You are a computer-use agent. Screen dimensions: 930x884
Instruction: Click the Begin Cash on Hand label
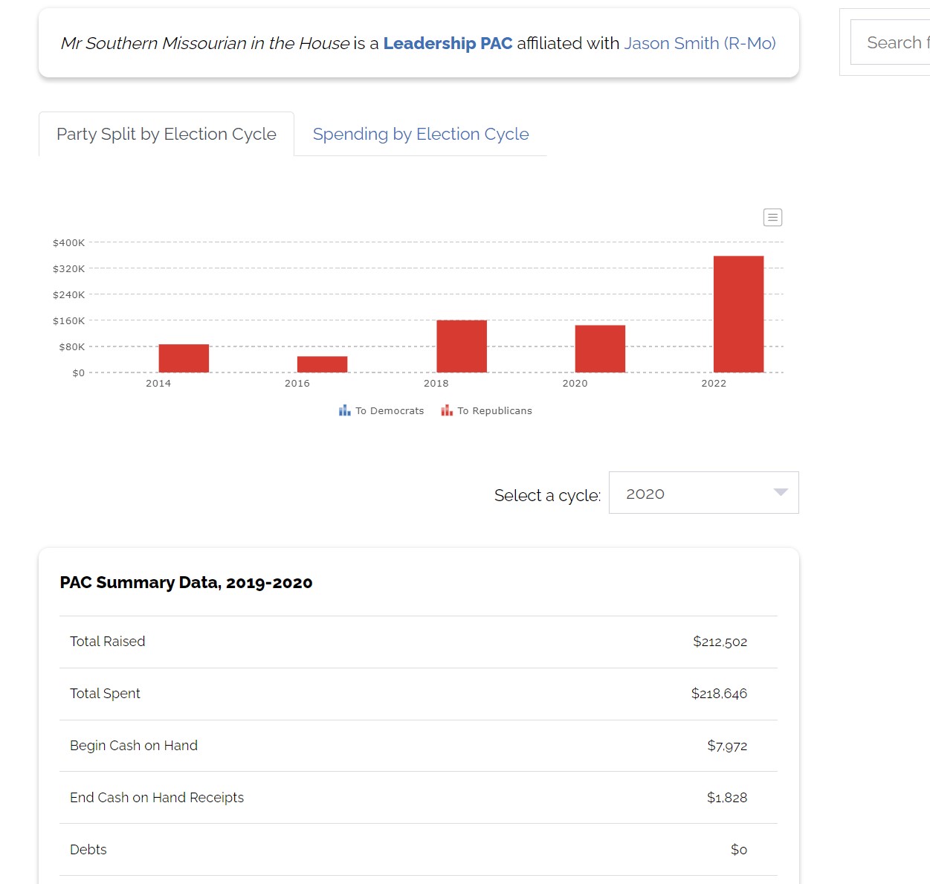(134, 746)
